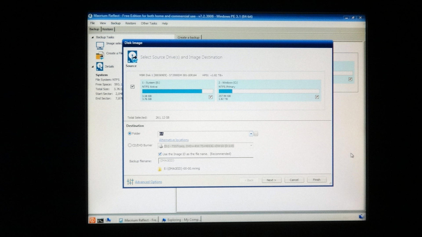Click the system tray network icon
The width and height of the screenshot is (422, 237).
pos(361,217)
